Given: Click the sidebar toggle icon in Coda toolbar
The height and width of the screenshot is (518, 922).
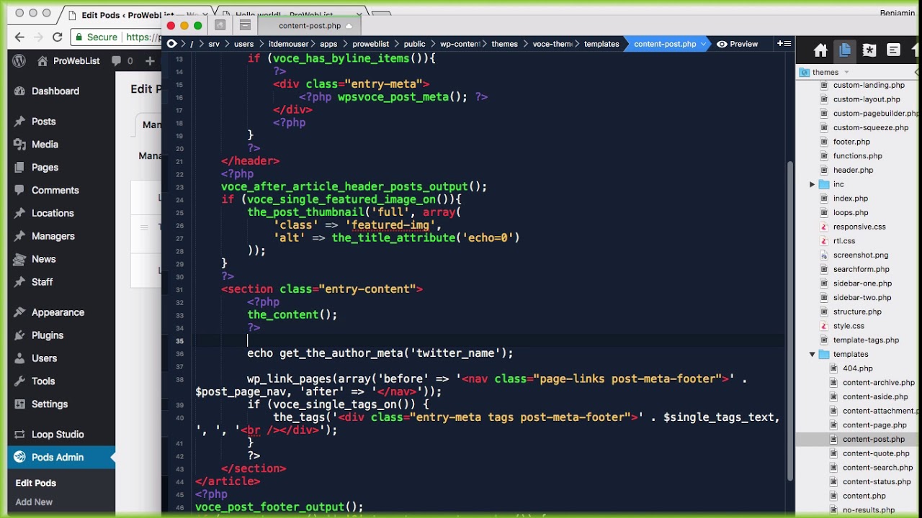Looking at the screenshot, I should pos(220,25).
